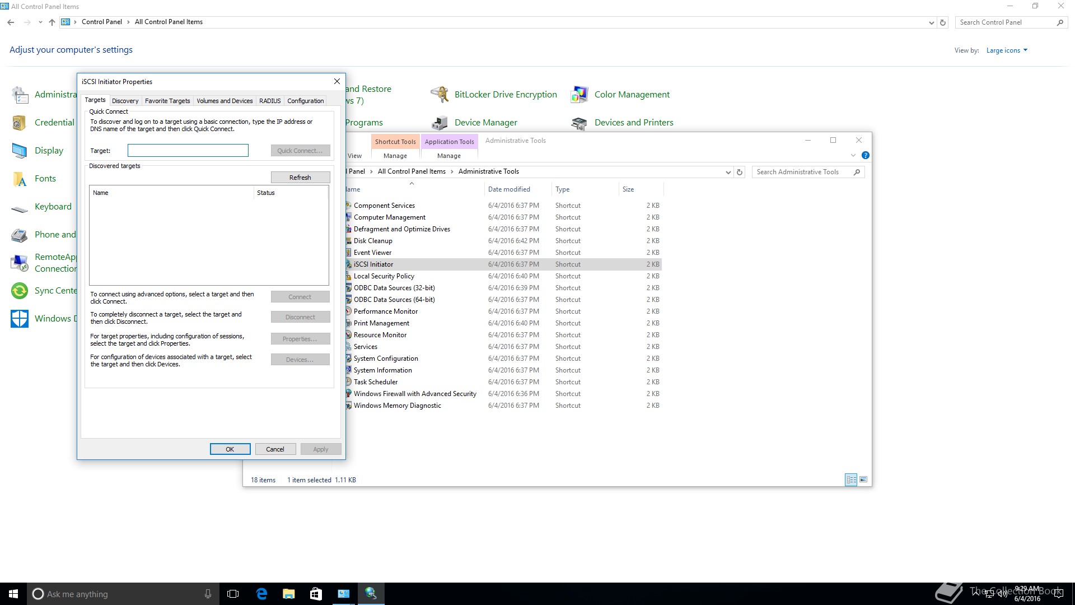Click OK in iSCSI Initiator Properties
This screenshot has width=1075, height=605.
click(230, 449)
